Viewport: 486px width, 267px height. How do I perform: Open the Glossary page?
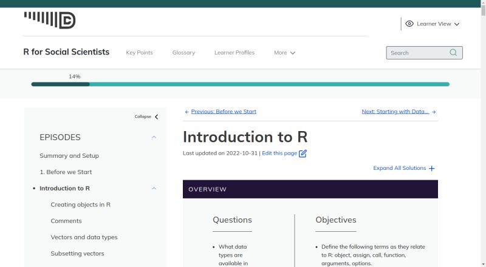184,53
